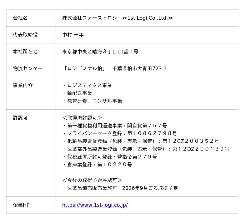Click the 物流センター label
This screenshot has height=223, width=250.
(28, 68)
